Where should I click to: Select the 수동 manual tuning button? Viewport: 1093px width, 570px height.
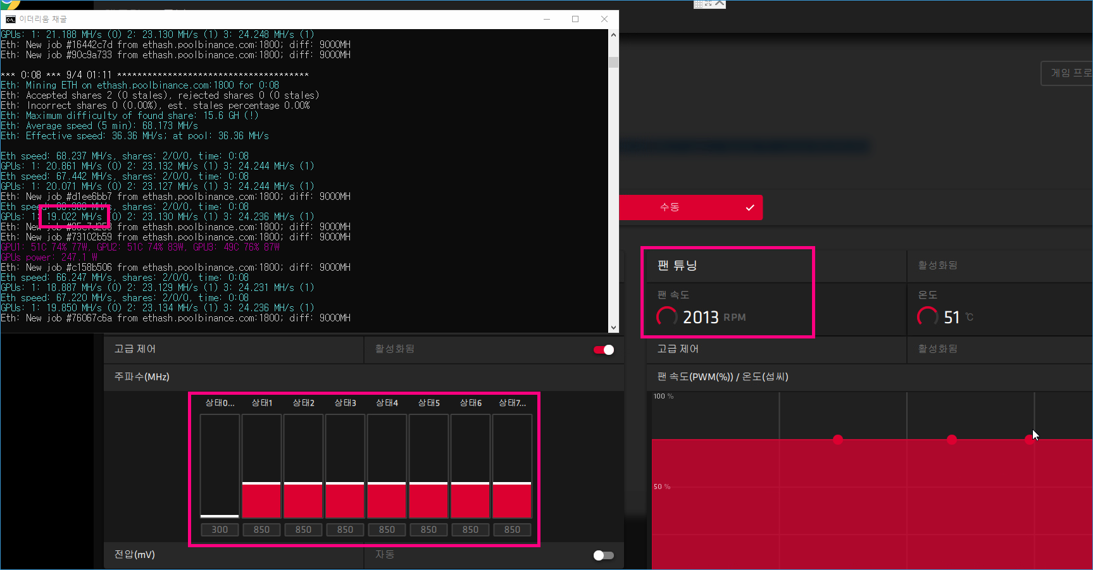point(691,208)
